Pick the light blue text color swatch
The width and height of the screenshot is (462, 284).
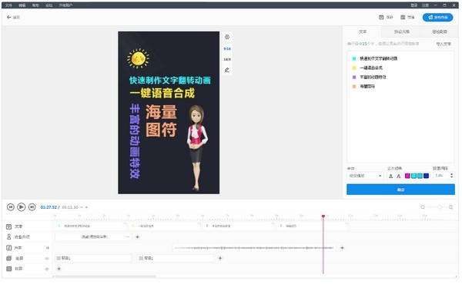tap(420, 176)
